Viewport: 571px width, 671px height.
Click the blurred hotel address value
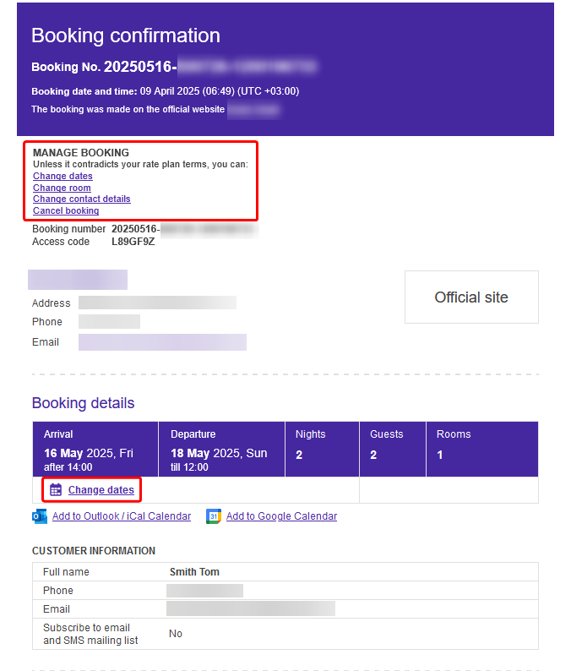(x=157, y=303)
